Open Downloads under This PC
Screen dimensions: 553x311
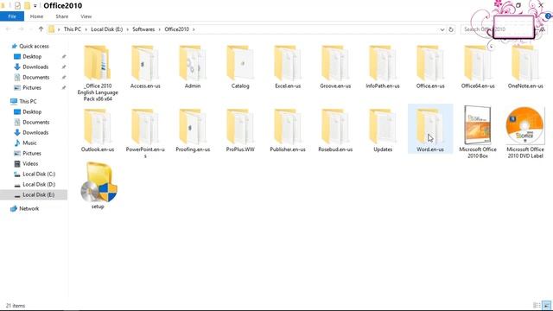pyautogui.click(x=35, y=132)
